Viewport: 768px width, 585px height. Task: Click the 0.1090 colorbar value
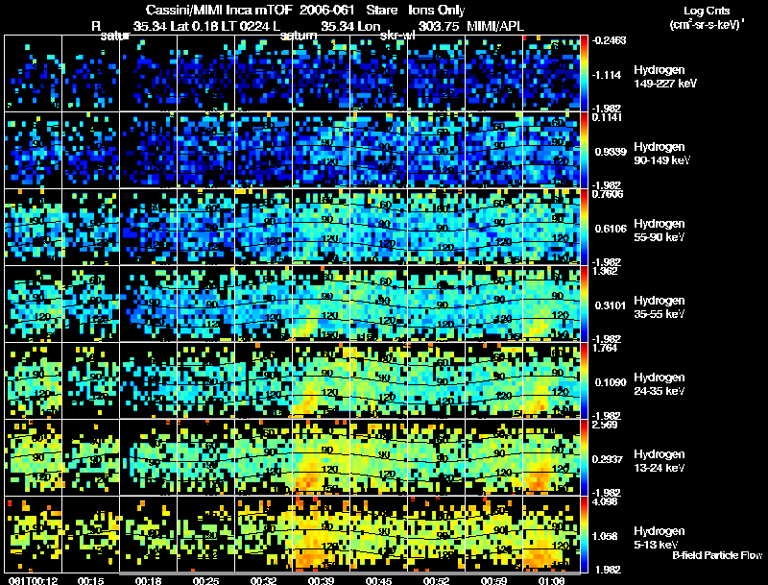click(x=611, y=382)
